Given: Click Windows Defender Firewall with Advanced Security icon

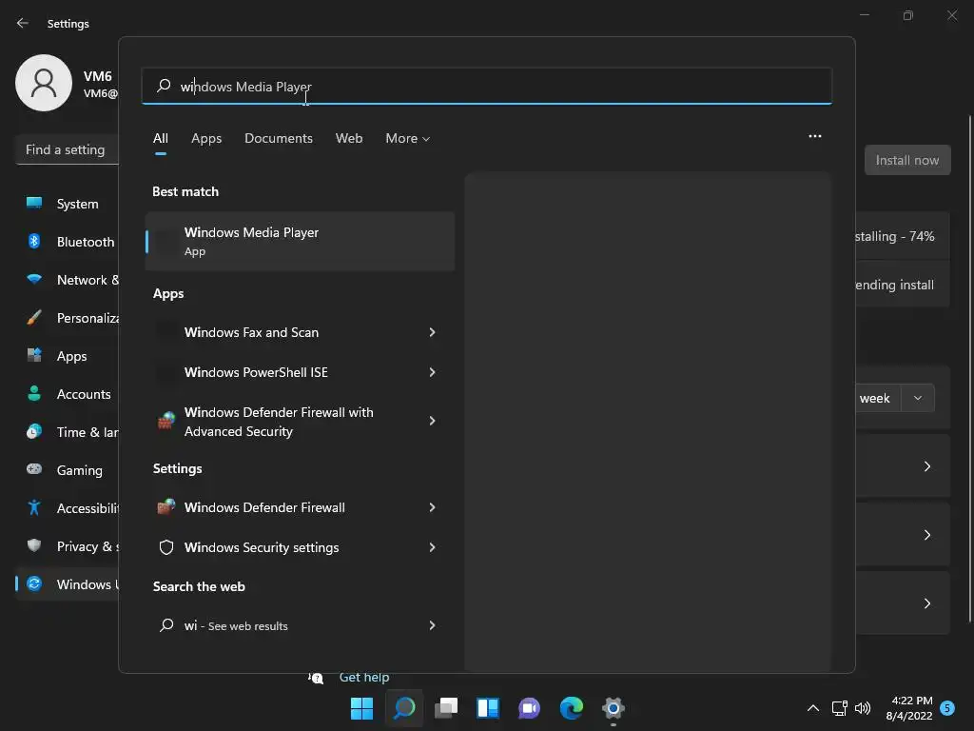Looking at the screenshot, I should (166, 421).
